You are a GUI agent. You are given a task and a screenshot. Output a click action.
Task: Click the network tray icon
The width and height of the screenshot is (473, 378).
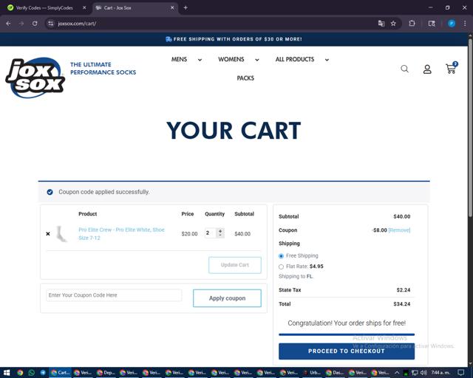(x=415, y=373)
